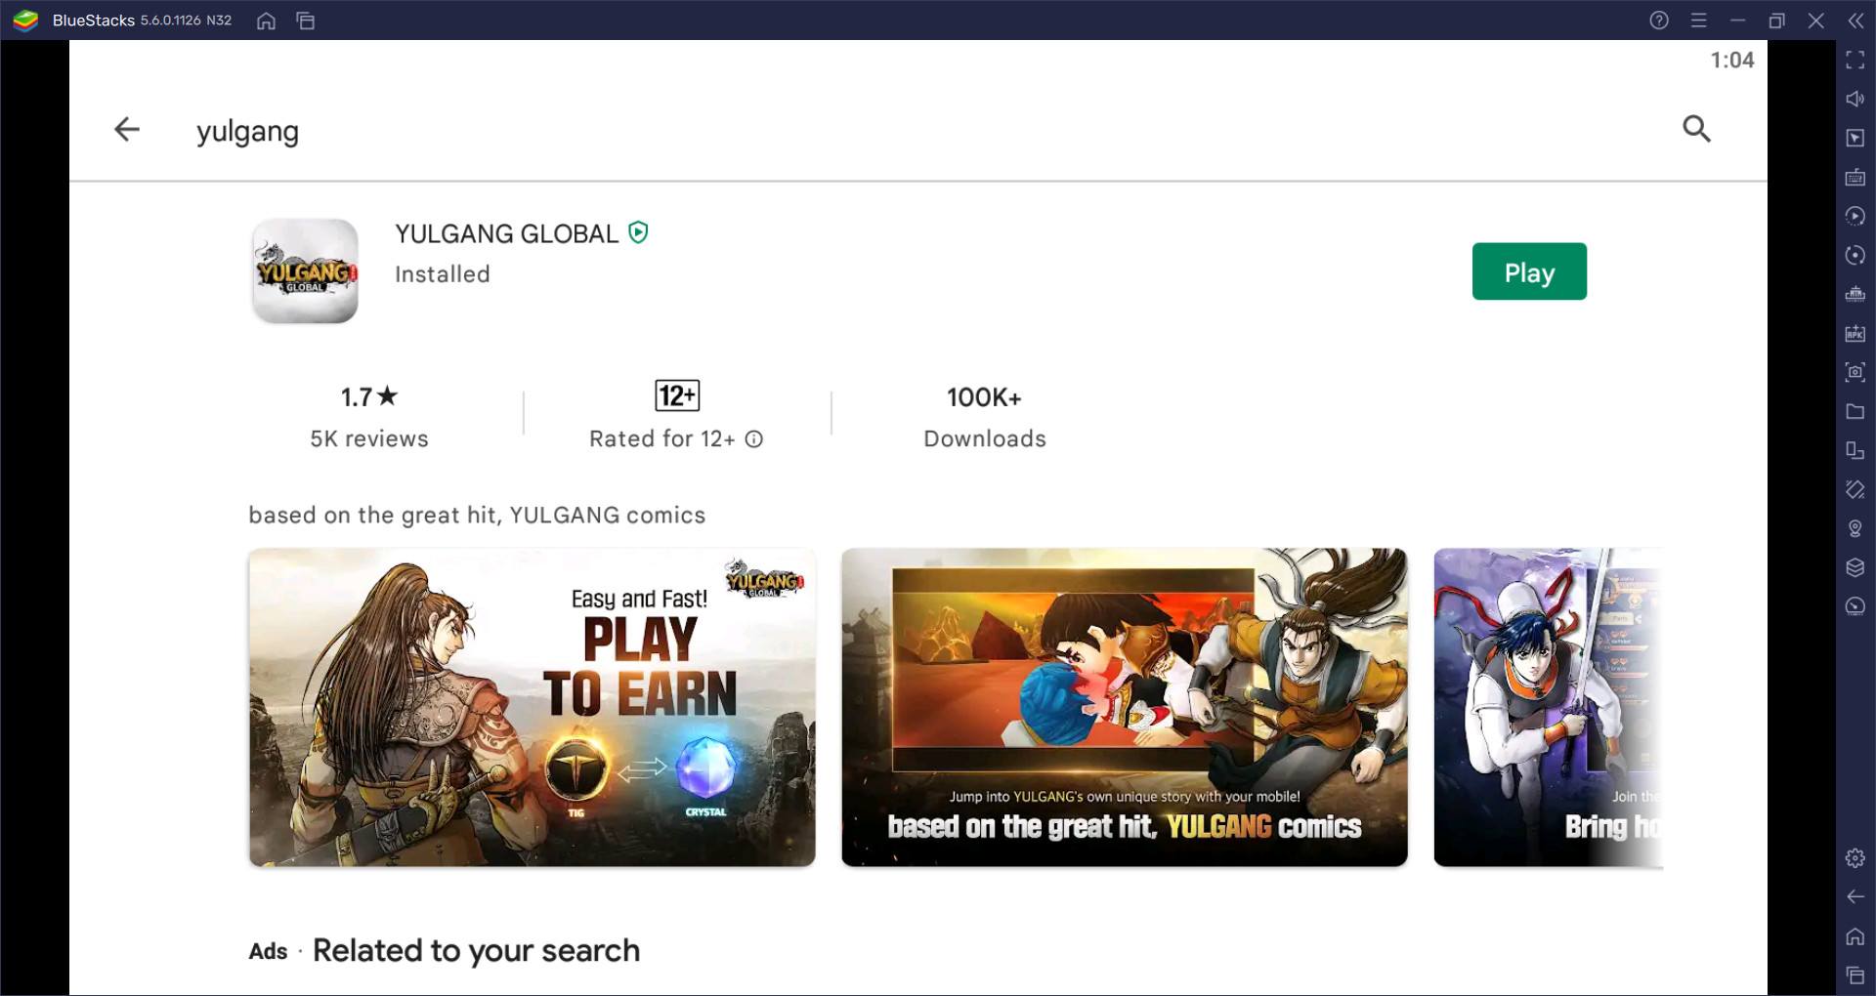Click the sidebar Android home icon
Screen dimensions: 1876x996
pos(1855,936)
